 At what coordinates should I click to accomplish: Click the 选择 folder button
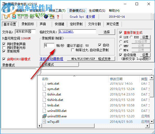point(107,32)
